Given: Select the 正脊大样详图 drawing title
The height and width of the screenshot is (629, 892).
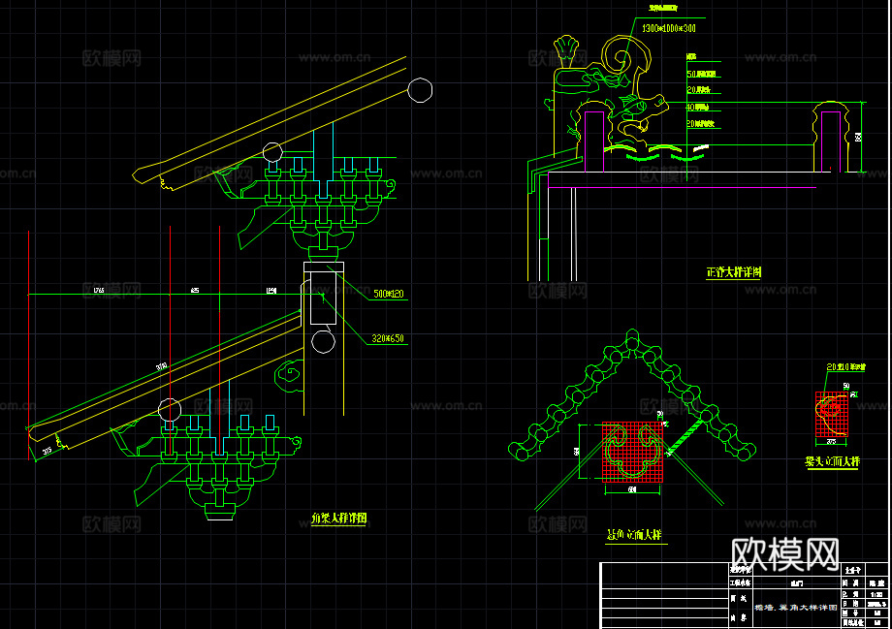Looking at the screenshot, I should [x=734, y=272].
